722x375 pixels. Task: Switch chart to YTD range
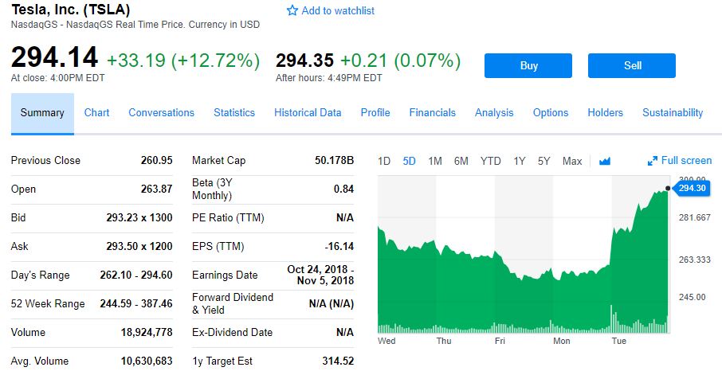[491, 161]
